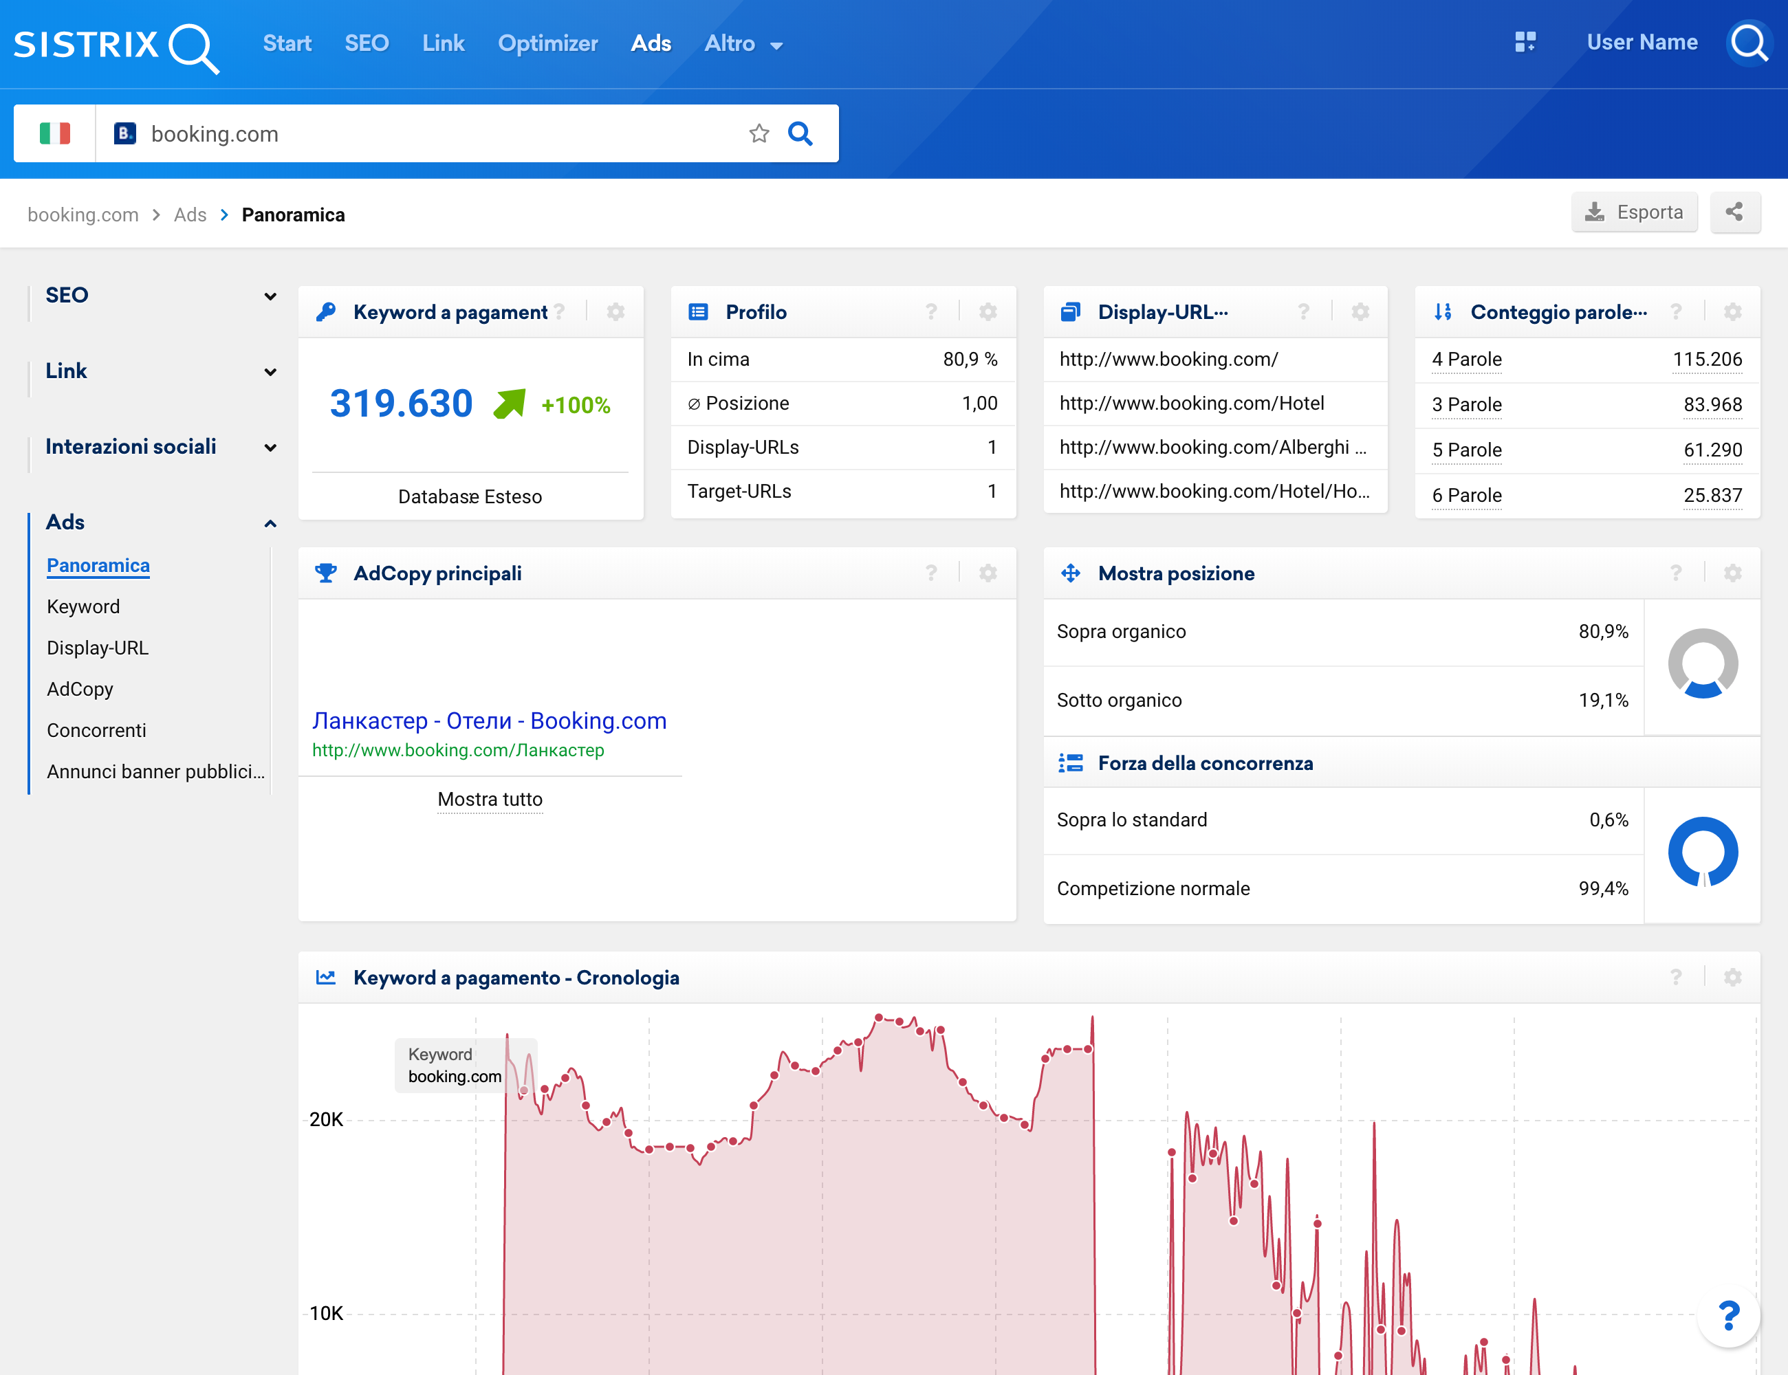Open help for AdCopy principali card
The height and width of the screenshot is (1375, 1788).
[x=931, y=573]
